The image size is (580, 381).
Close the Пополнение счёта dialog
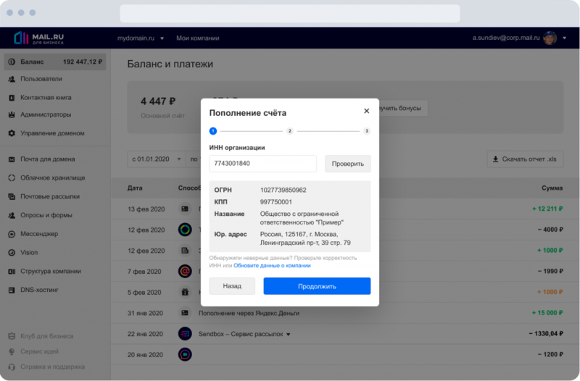click(366, 111)
